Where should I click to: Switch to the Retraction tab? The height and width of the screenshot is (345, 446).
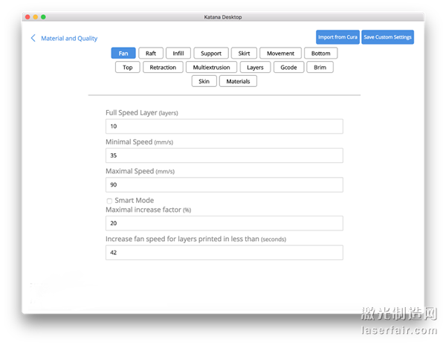(x=163, y=68)
